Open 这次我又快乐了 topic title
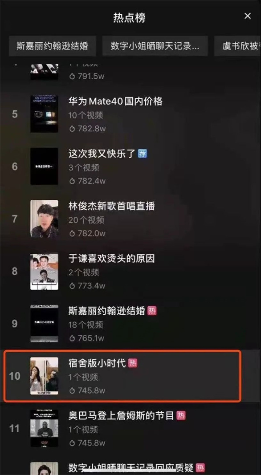Screen dimensions: 261x475 pos(102,154)
